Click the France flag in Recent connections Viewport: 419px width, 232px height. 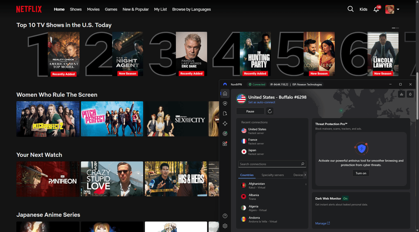(244, 141)
